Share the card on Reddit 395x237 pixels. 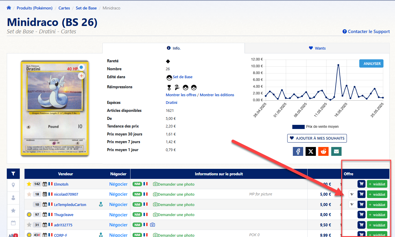click(323, 151)
